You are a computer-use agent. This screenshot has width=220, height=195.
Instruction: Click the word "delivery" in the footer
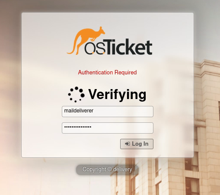click(123, 169)
